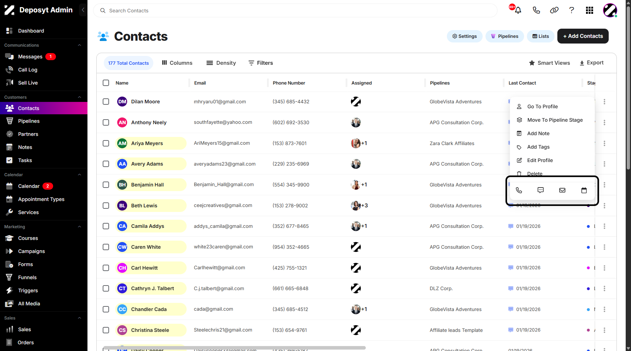Collapse the Customers sidebar section

[x=80, y=97]
